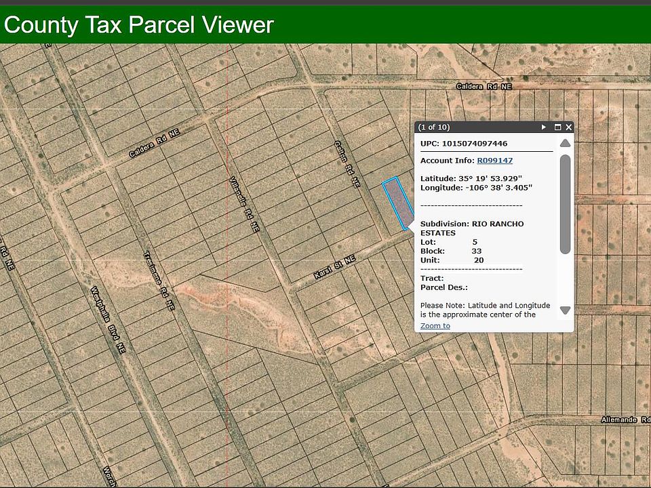The width and height of the screenshot is (651, 488).
Task: Click the Unit: 20 row
Action: pyautogui.click(x=452, y=260)
